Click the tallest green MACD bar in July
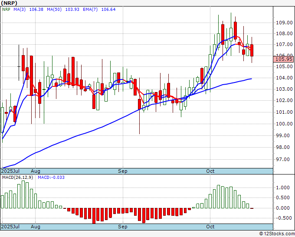Screen dimensions: 295x237 (23, 194)
